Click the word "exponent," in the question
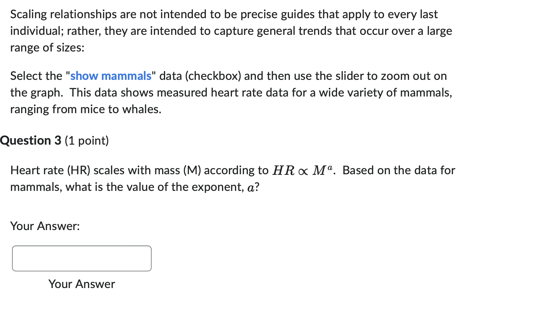535x309 pixels. pyautogui.click(x=218, y=187)
